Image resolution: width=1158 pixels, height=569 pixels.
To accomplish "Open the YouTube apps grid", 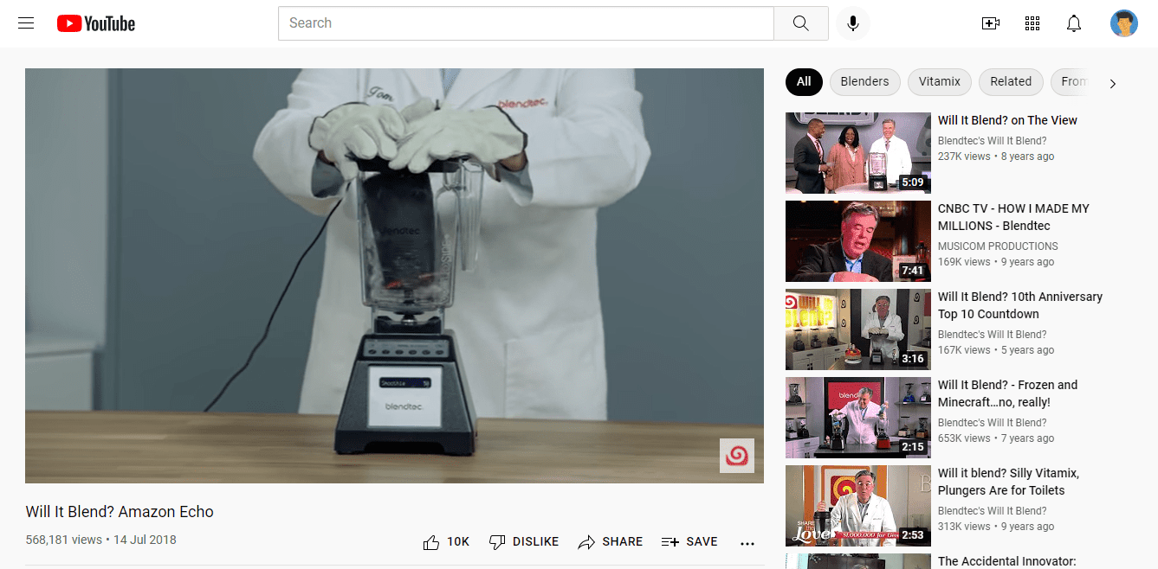I will [1032, 23].
